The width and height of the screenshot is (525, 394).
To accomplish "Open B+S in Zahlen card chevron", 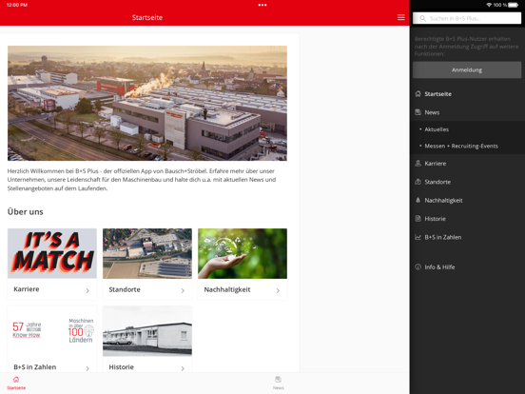I will click(x=87, y=368).
